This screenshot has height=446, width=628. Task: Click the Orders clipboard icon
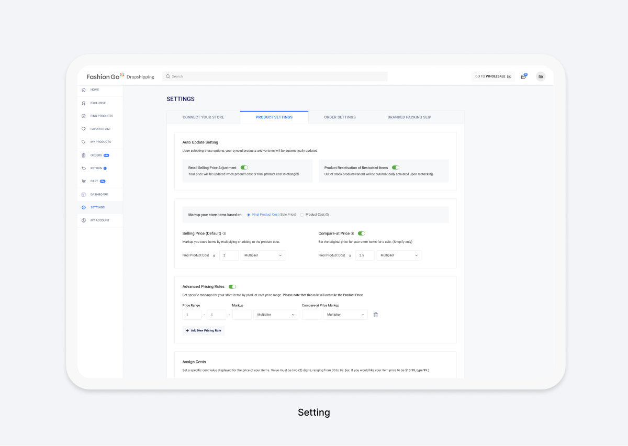84,155
